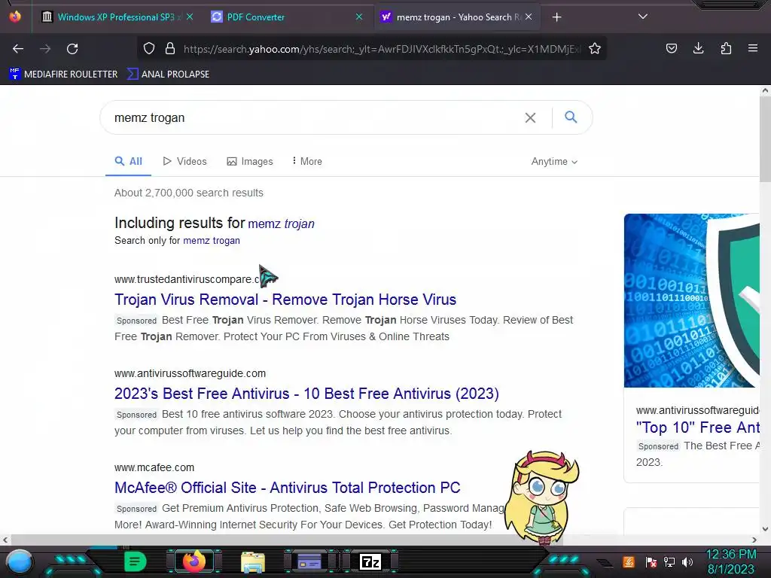The width and height of the screenshot is (771, 578).
Task: Go forward to the next page
Action: pos(45,49)
